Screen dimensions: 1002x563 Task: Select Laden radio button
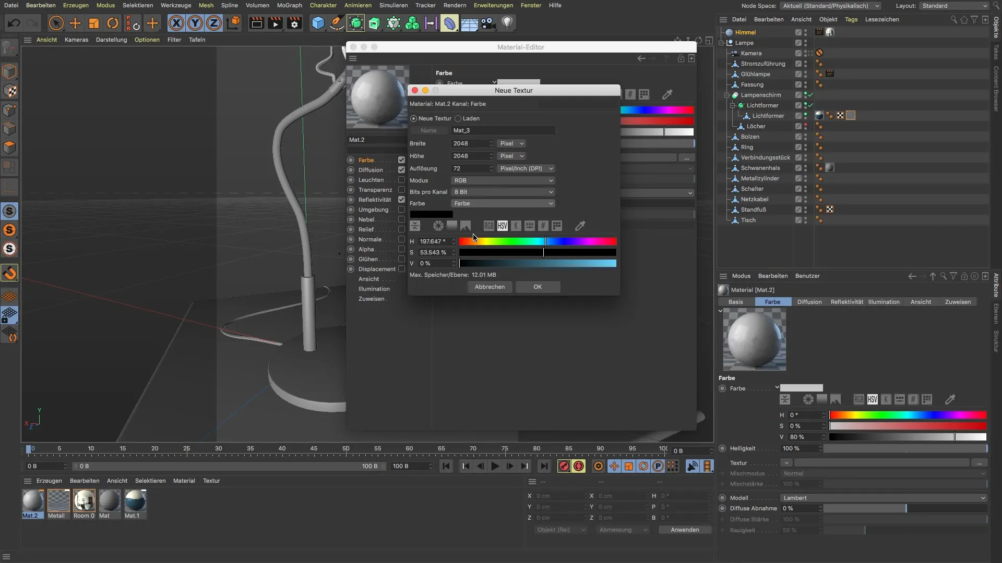coord(458,118)
